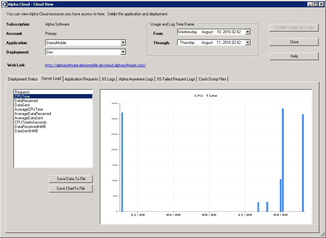Click the tallest chart bar near 04:00
326x238 pixels.
click(x=283, y=160)
